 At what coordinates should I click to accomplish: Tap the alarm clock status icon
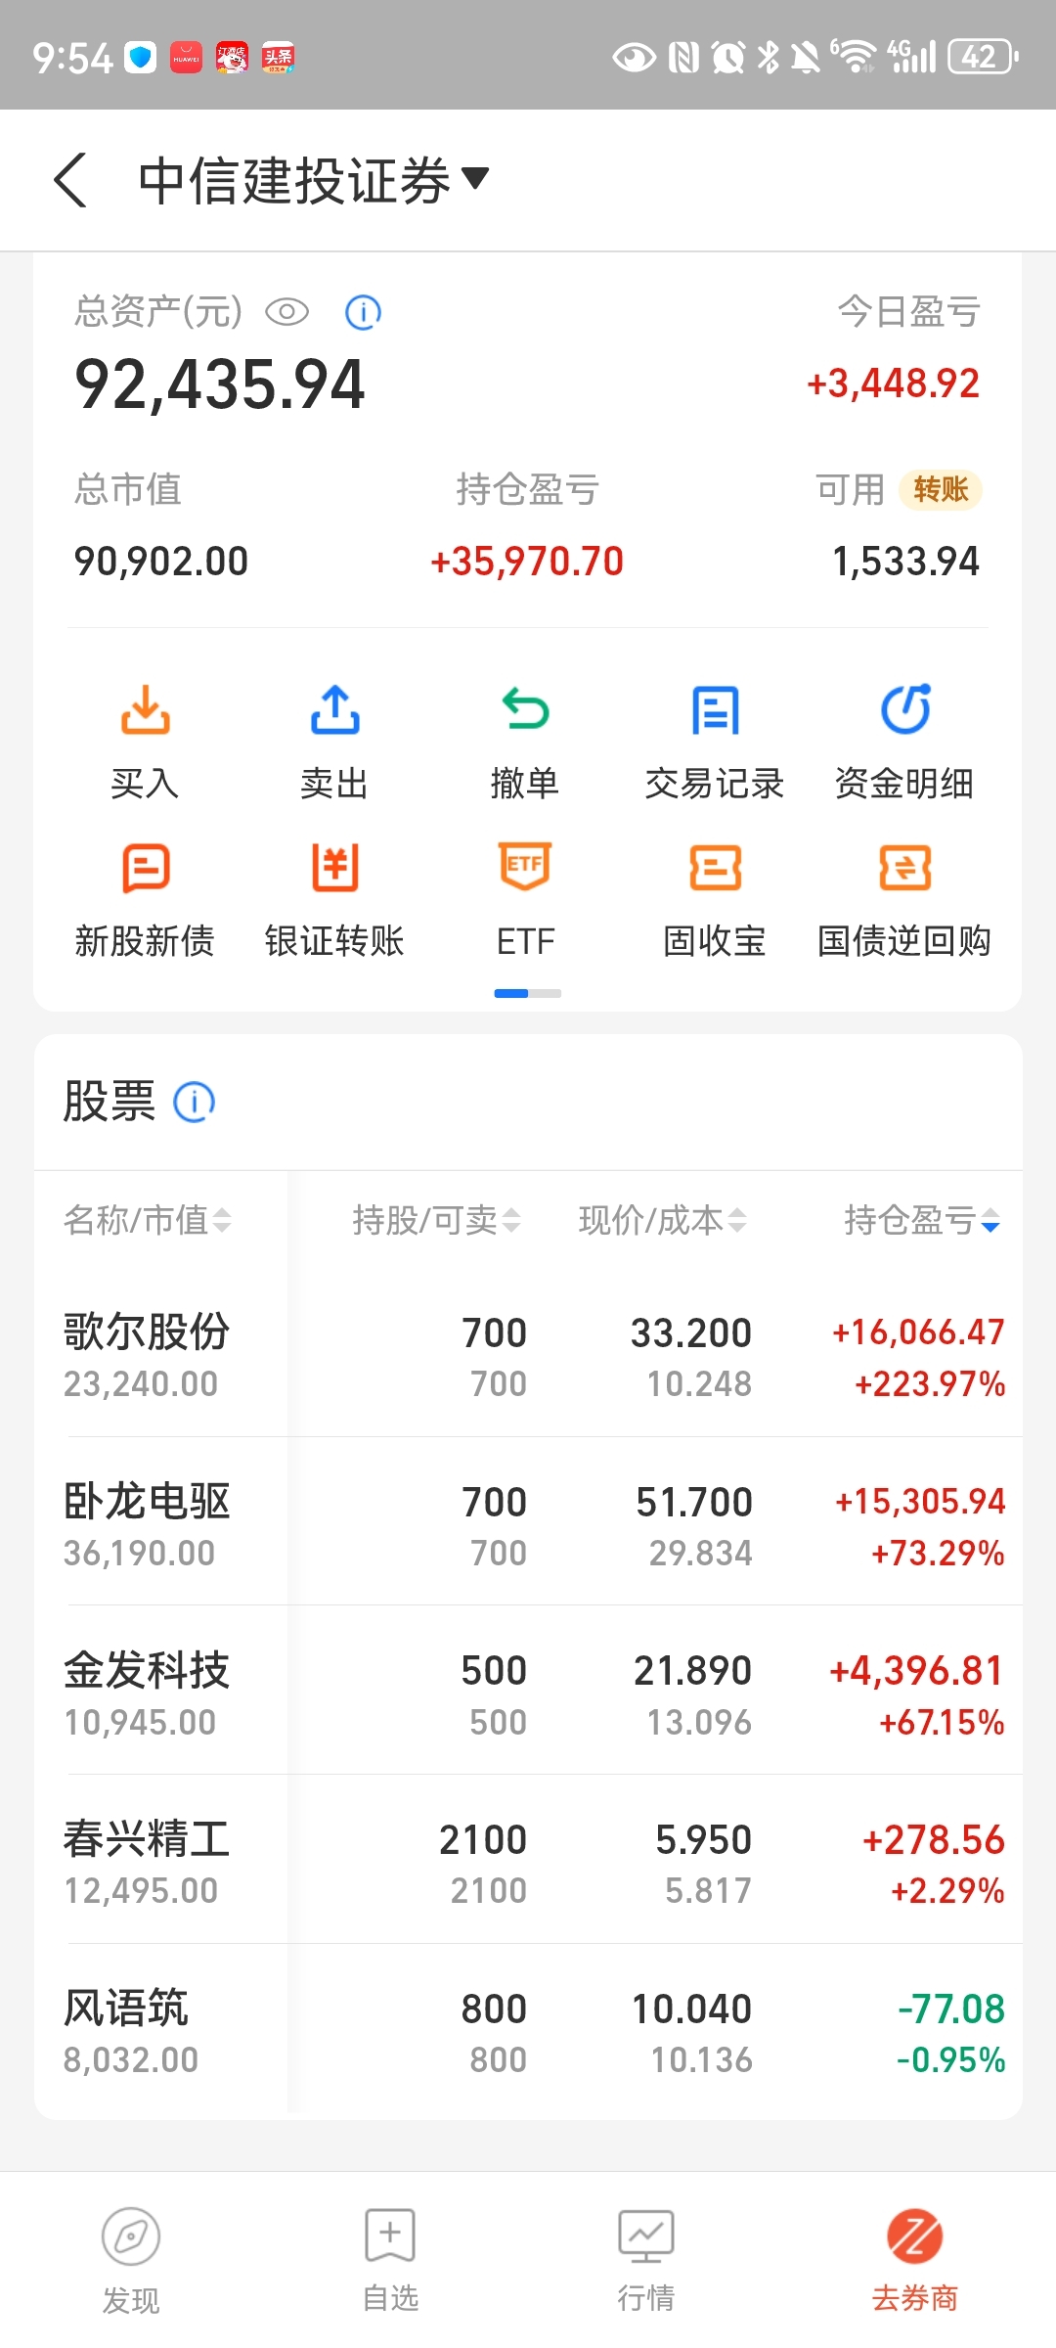(728, 57)
